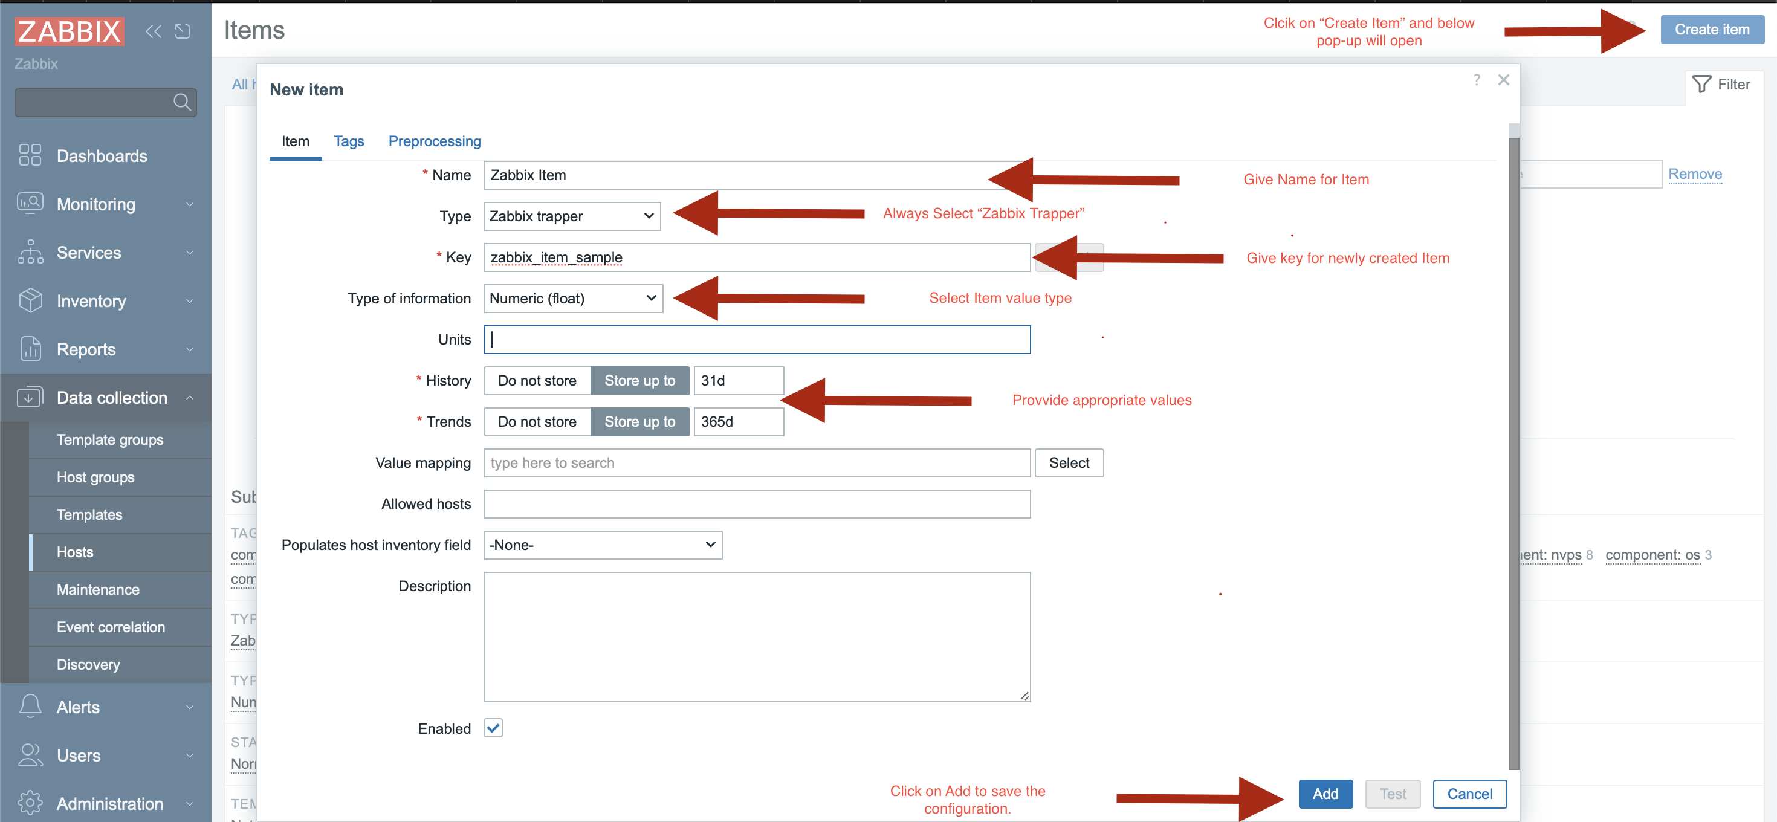Toggle sidebar hide with the corner-arrow icon
This screenshot has height=822, width=1777.
(182, 31)
